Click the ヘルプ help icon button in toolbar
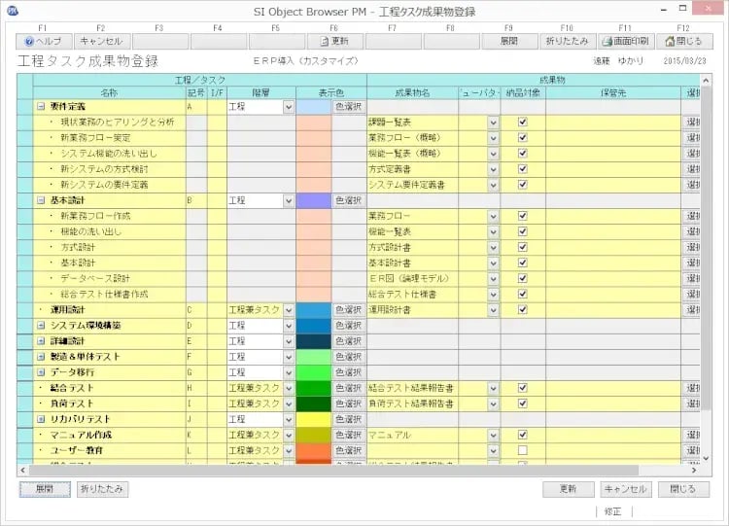729x526 pixels. [x=43, y=42]
